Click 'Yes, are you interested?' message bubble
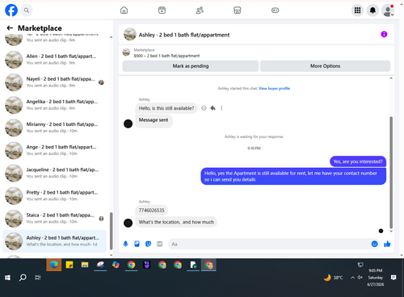The image size is (404, 297). (x=358, y=161)
